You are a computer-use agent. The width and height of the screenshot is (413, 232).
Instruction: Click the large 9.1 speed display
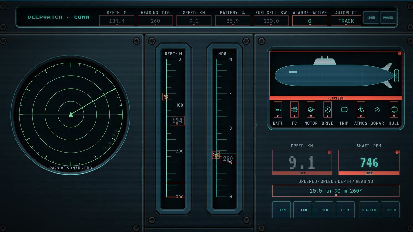coord(302,162)
